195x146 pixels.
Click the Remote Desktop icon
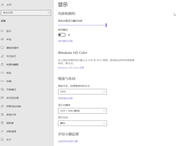tap(2, 131)
